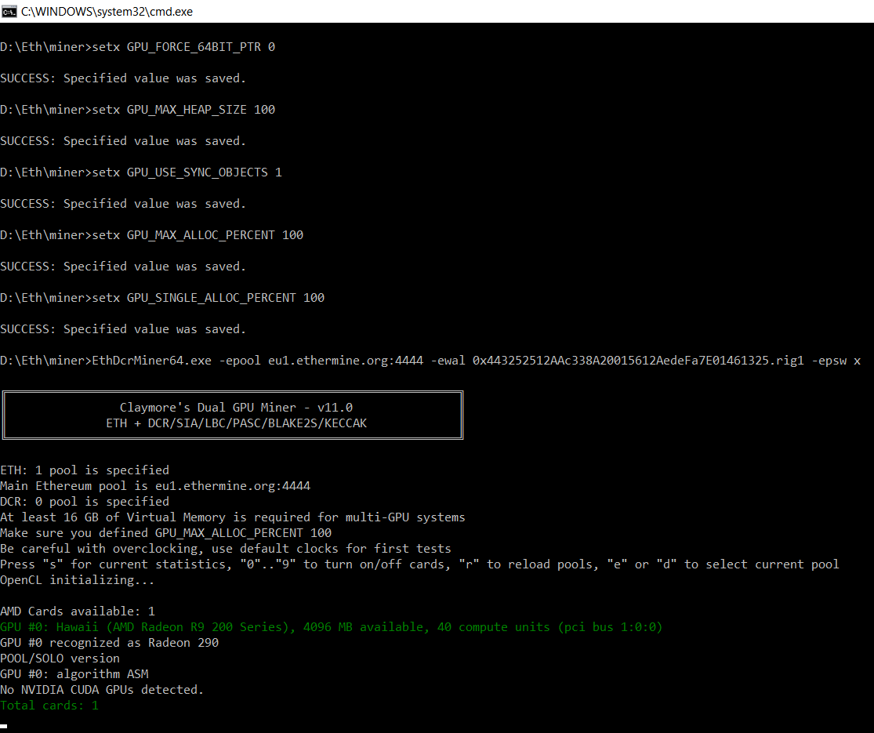Click the 'Be careful with overclocking' line

226,549
